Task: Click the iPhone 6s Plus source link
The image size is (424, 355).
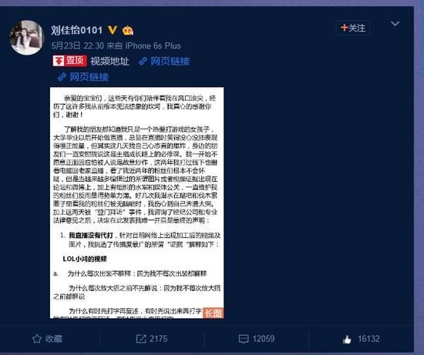Action: (153, 45)
